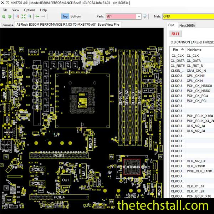Select the PCH_CK_NSSC# net name
Image resolution: width=214 pixels, height=214 pixels.
pos(199,86)
